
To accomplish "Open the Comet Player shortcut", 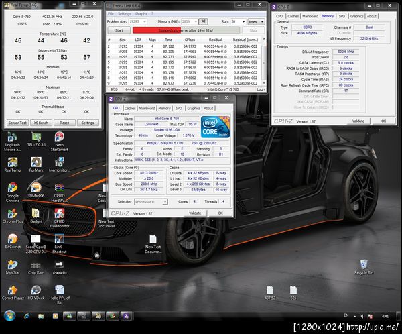I will (13, 293).
